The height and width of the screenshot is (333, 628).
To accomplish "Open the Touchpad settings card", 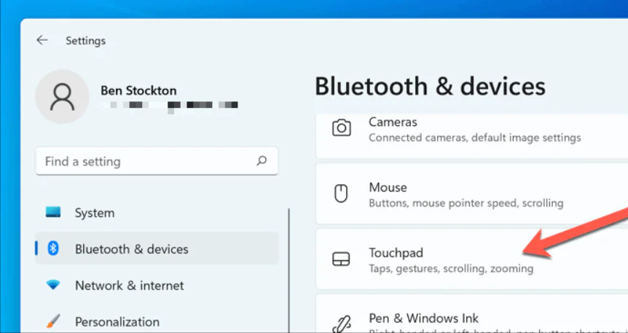I will tap(472, 259).
